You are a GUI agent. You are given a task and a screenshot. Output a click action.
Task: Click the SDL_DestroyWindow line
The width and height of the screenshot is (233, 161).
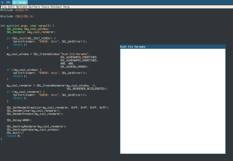coord(33,130)
